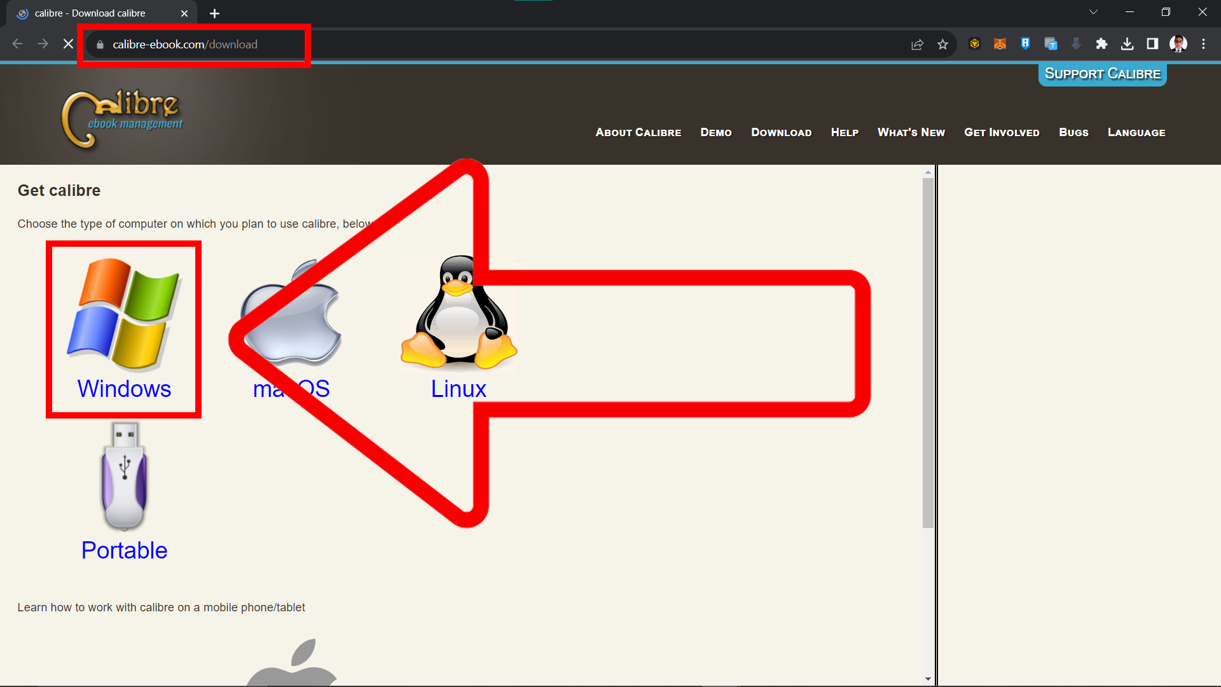1221x687 pixels.
Task: Click the What's New navigation tab
Action: click(911, 132)
